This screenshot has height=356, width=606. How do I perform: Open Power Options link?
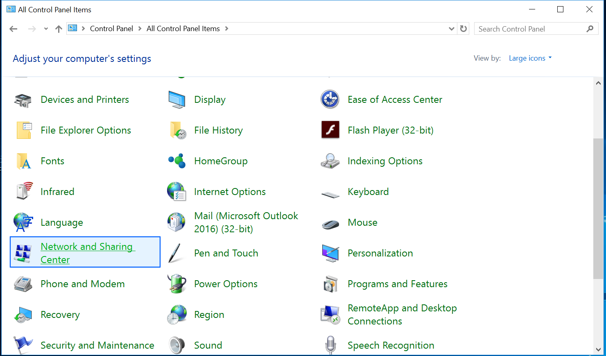coord(226,284)
